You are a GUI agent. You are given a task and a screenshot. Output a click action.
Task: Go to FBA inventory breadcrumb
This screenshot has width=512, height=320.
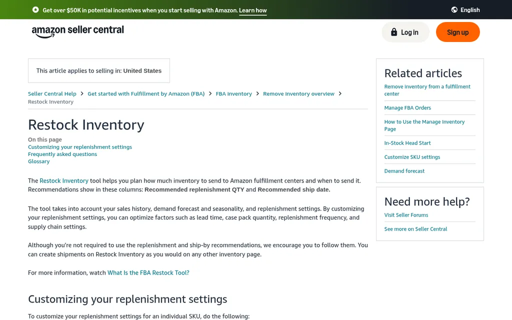pyautogui.click(x=234, y=93)
